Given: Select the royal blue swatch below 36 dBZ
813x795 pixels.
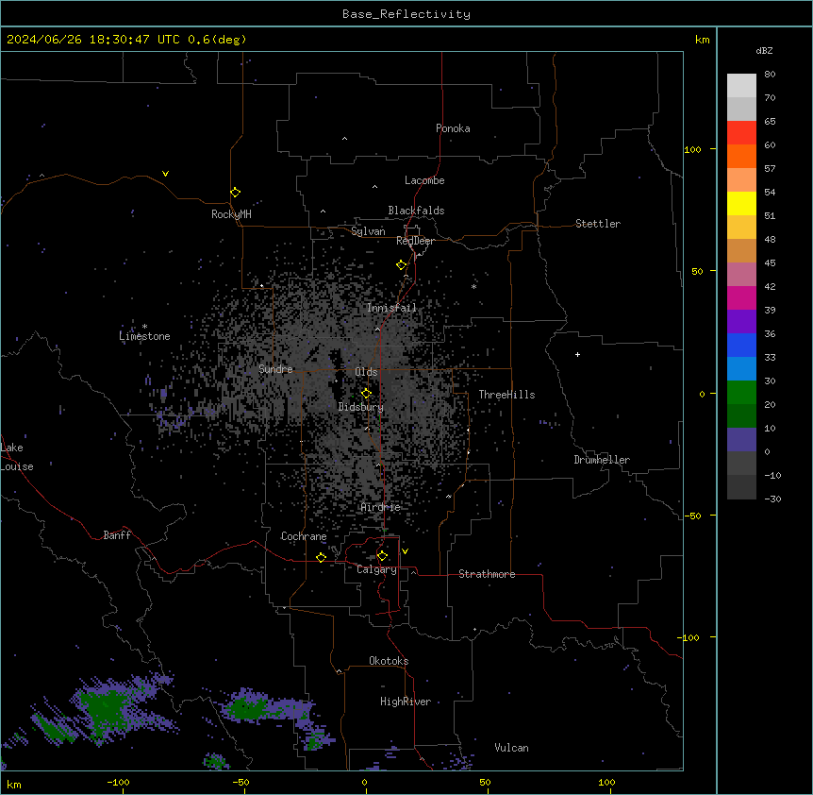Looking at the screenshot, I should pos(741,345).
